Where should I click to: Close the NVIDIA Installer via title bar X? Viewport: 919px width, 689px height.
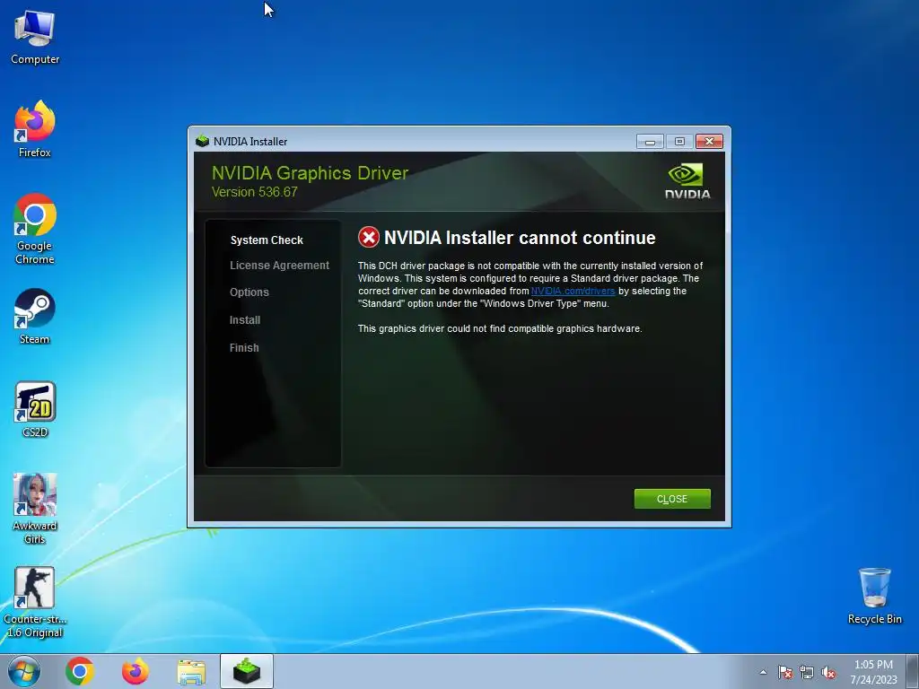coord(709,141)
